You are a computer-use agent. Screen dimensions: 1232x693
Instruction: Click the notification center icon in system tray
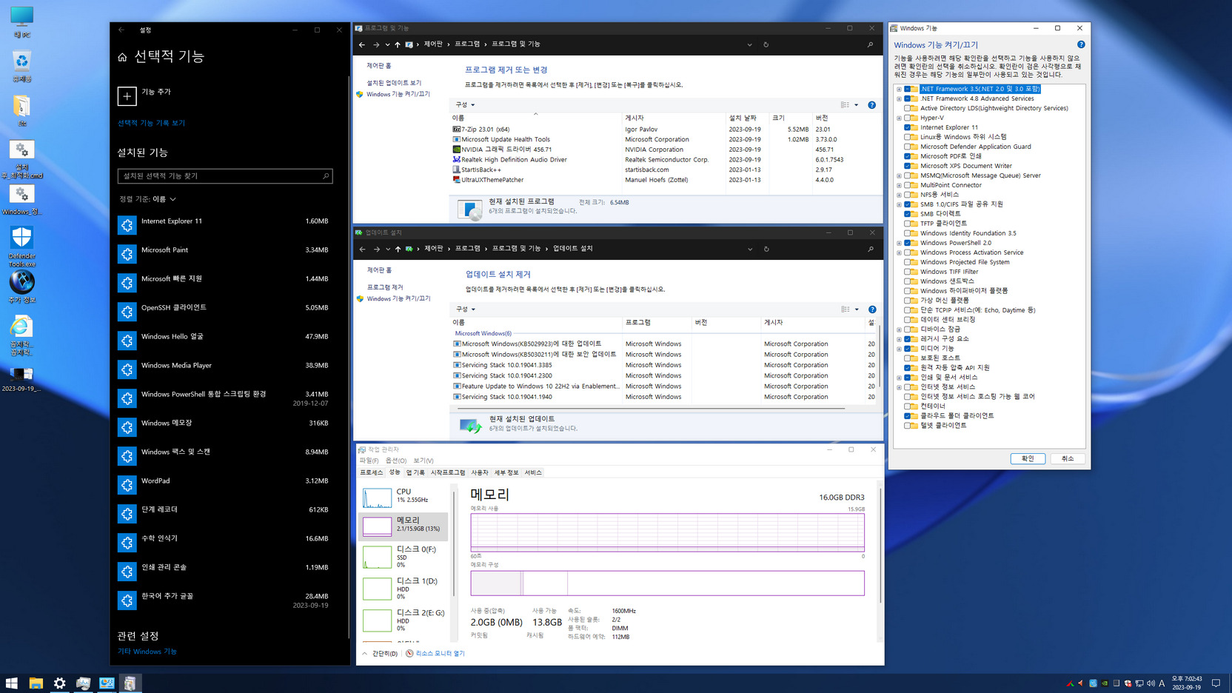click(x=1216, y=683)
